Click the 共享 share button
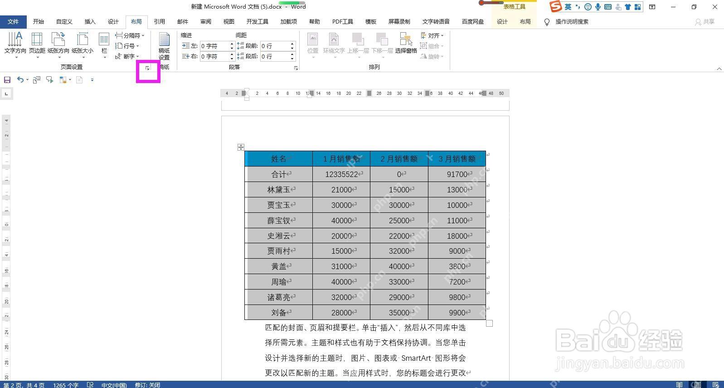The height and width of the screenshot is (388, 724). click(x=705, y=22)
